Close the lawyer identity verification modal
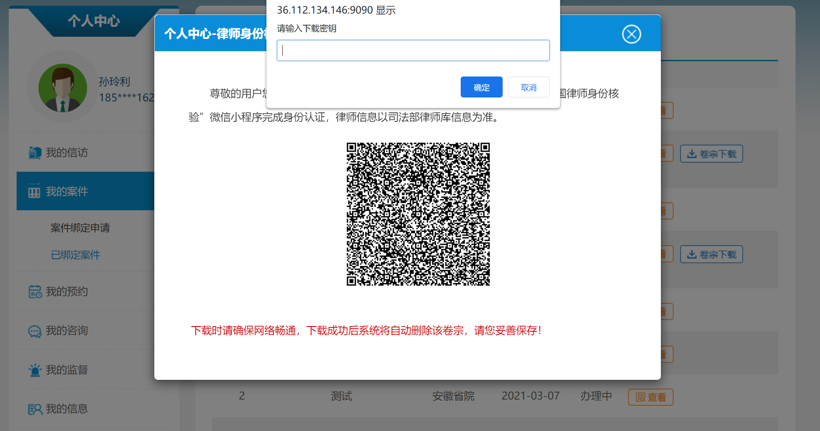 [x=631, y=34]
